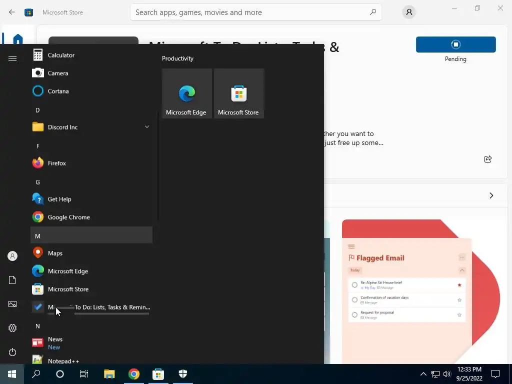Screen dimensions: 512x384
Task: Open File Explorer from the taskbar
Action: pyautogui.click(x=109, y=374)
